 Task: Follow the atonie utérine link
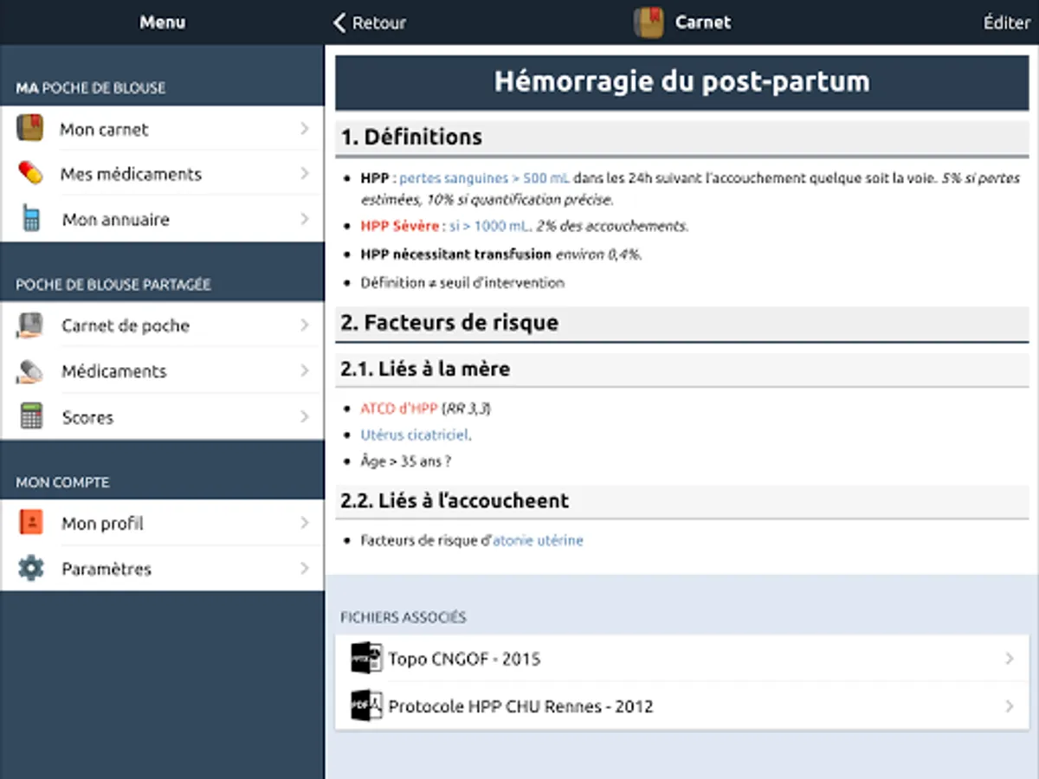tap(538, 541)
